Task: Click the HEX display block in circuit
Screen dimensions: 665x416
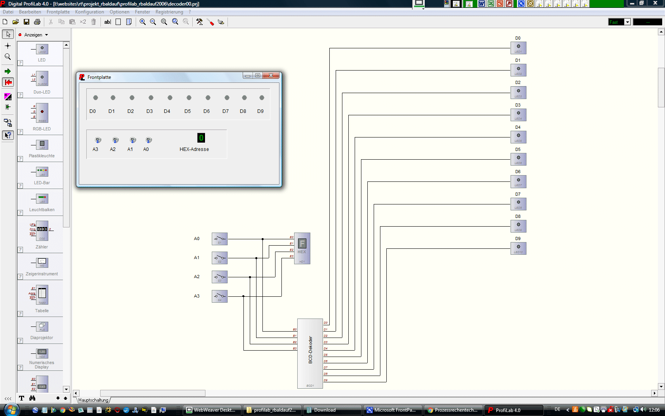Action: (302, 248)
